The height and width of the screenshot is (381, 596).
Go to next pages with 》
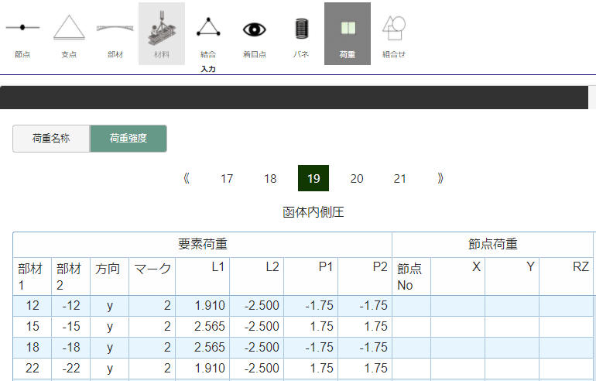click(x=440, y=178)
